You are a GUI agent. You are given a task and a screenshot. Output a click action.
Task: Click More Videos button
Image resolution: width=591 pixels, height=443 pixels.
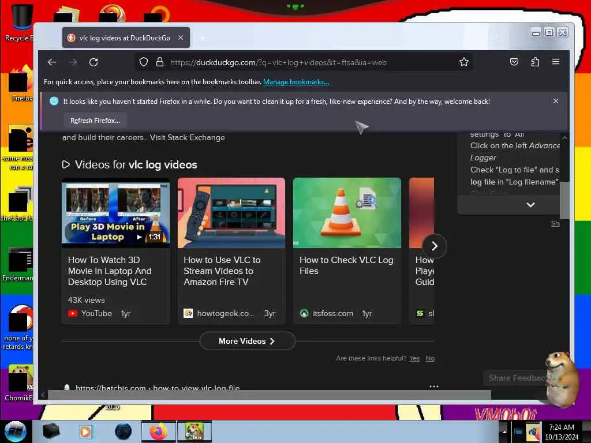pyautogui.click(x=247, y=341)
